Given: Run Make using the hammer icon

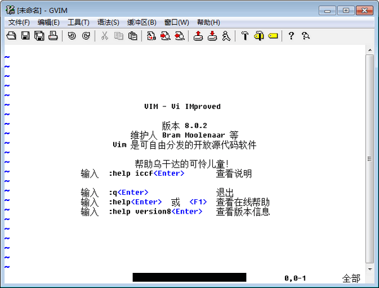Looking at the screenshot, I should pos(244,36).
